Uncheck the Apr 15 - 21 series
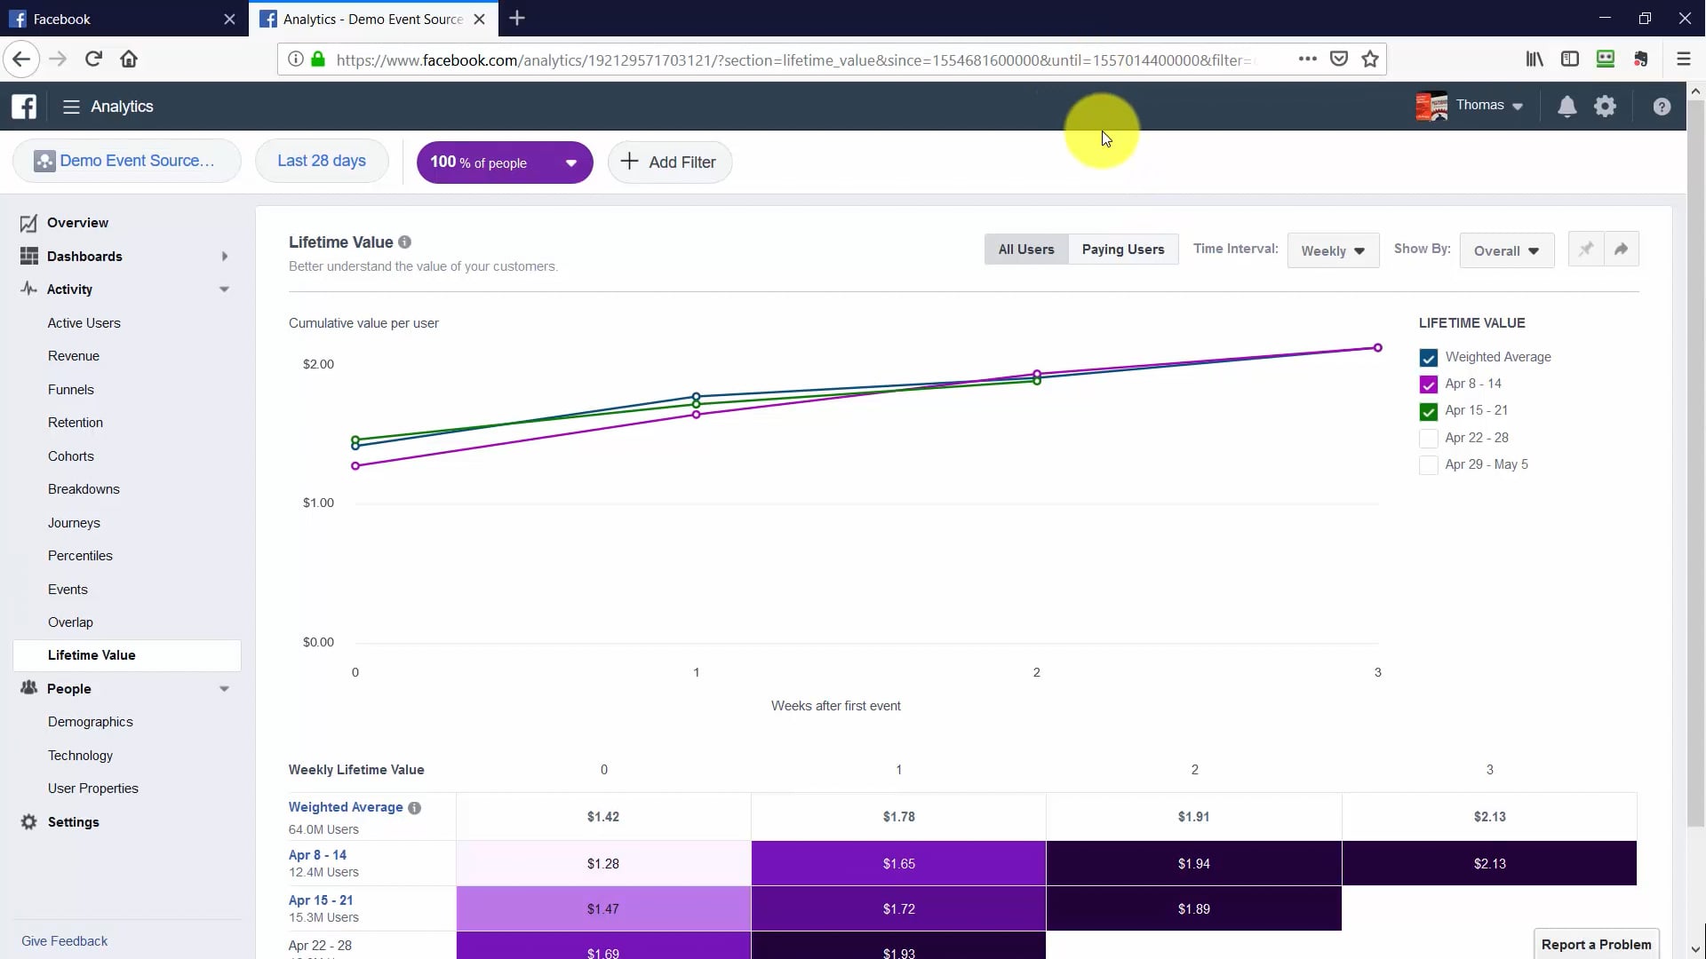This screenshot has width=1706, height=959. point(1428,411)
